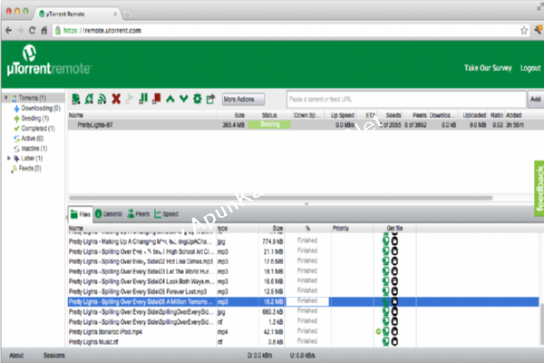Open settings with the green gear icon
This screenshot has height=363, width=544.
[x=197, y=99]
